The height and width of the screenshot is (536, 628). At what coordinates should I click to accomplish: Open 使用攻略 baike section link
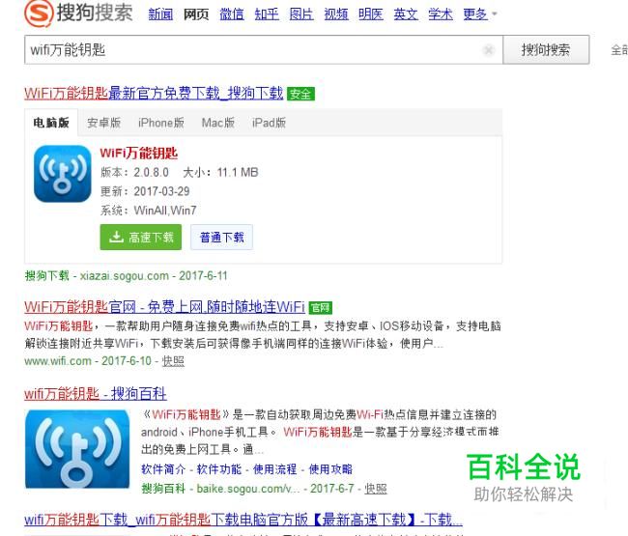[330, 469]
